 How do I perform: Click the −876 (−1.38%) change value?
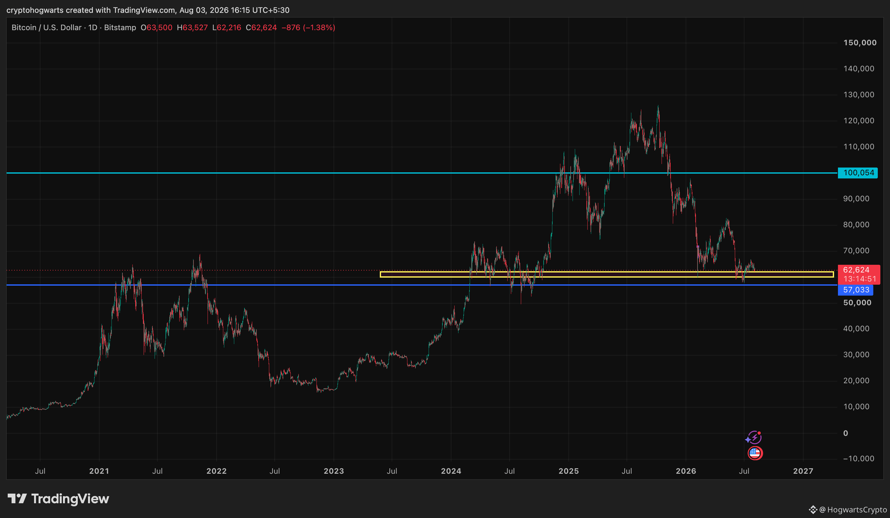(x=308, y=28)
